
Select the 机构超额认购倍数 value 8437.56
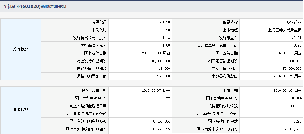(x=294, y=106)
